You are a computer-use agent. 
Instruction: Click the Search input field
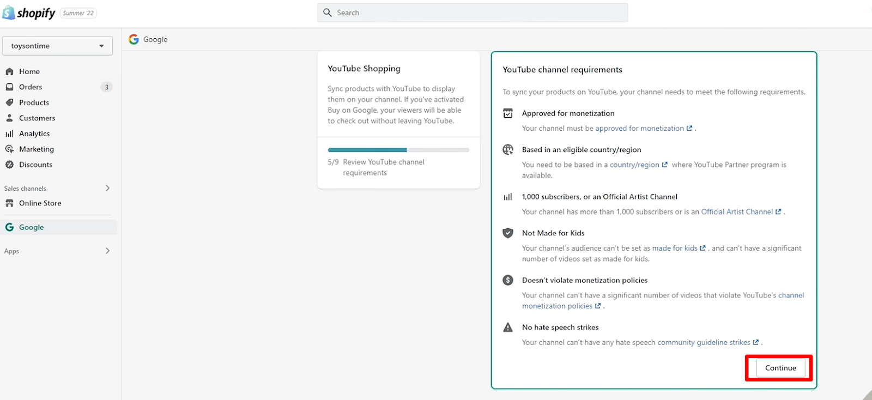(x=472, y=13)
